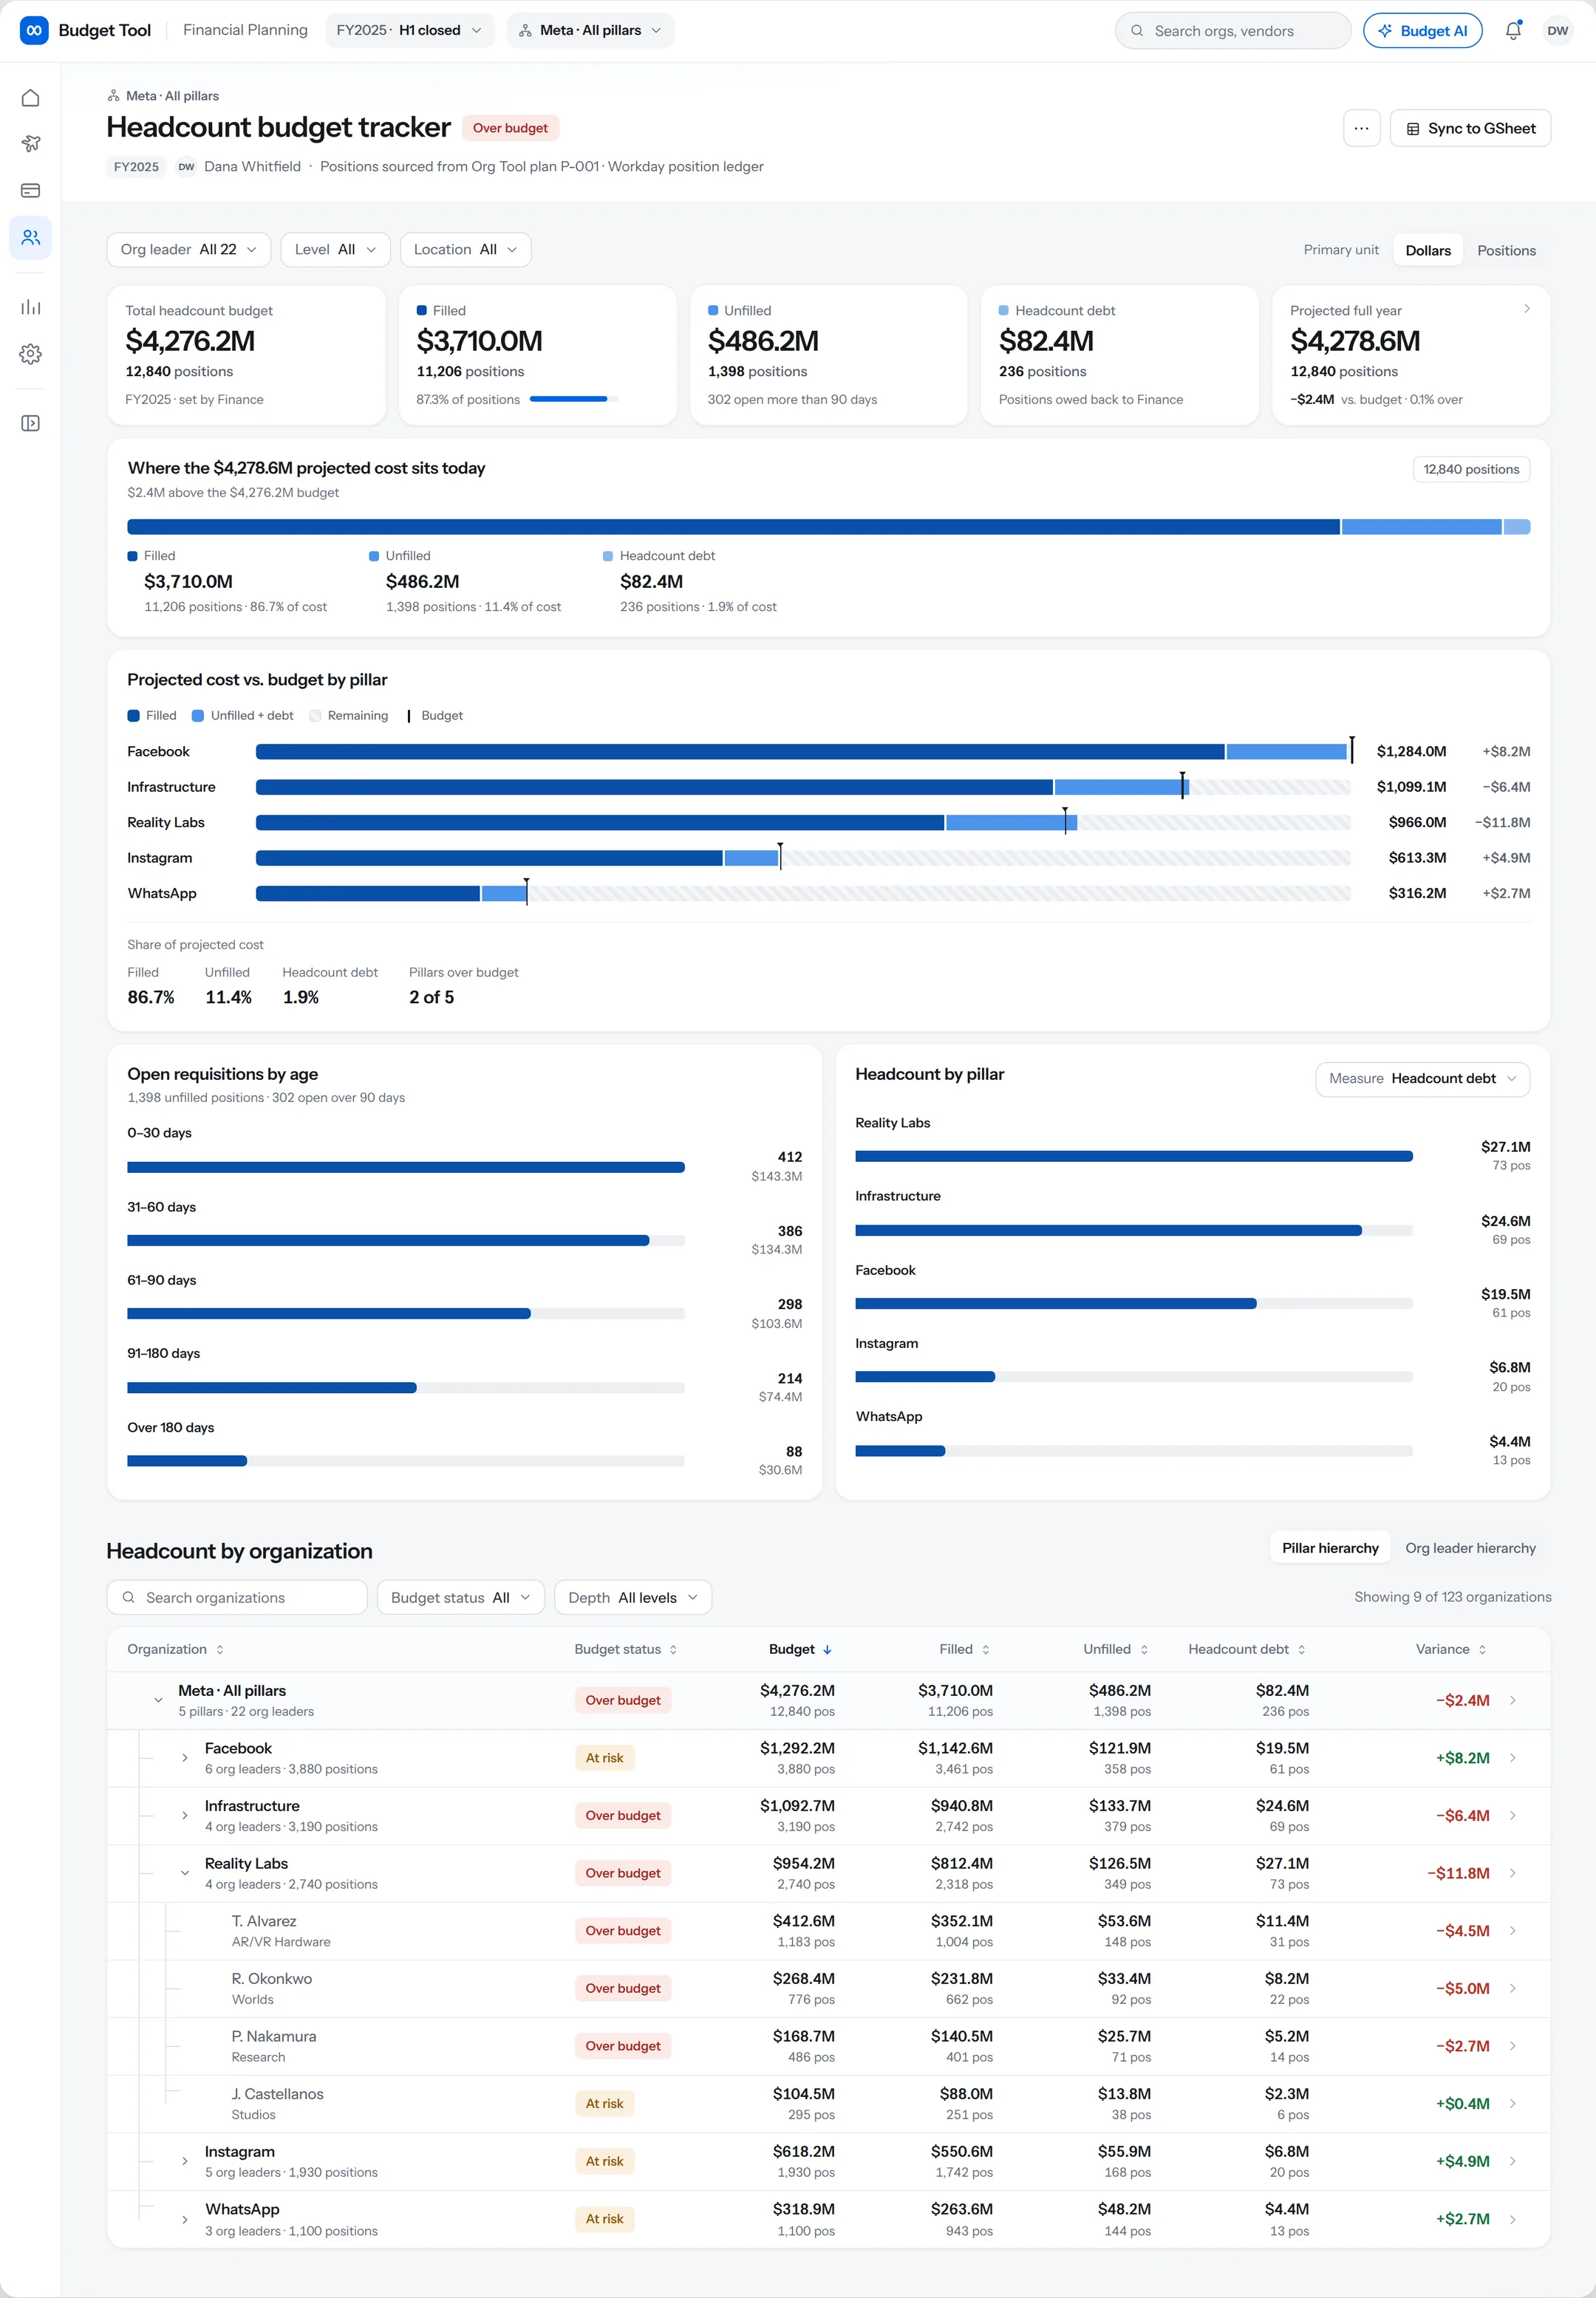Switch to Org leader hierarchy view
This screenshot has height=2298, width=1596.
pyautogui.click(x=1470, y=1548)
